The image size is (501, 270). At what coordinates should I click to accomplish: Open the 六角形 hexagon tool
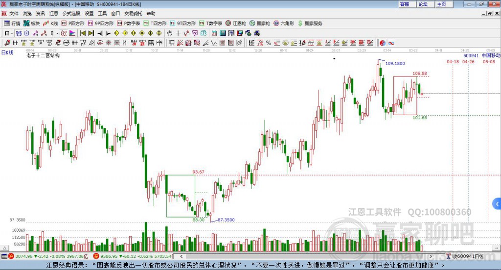pyautogui.click(x=284, y=24)
